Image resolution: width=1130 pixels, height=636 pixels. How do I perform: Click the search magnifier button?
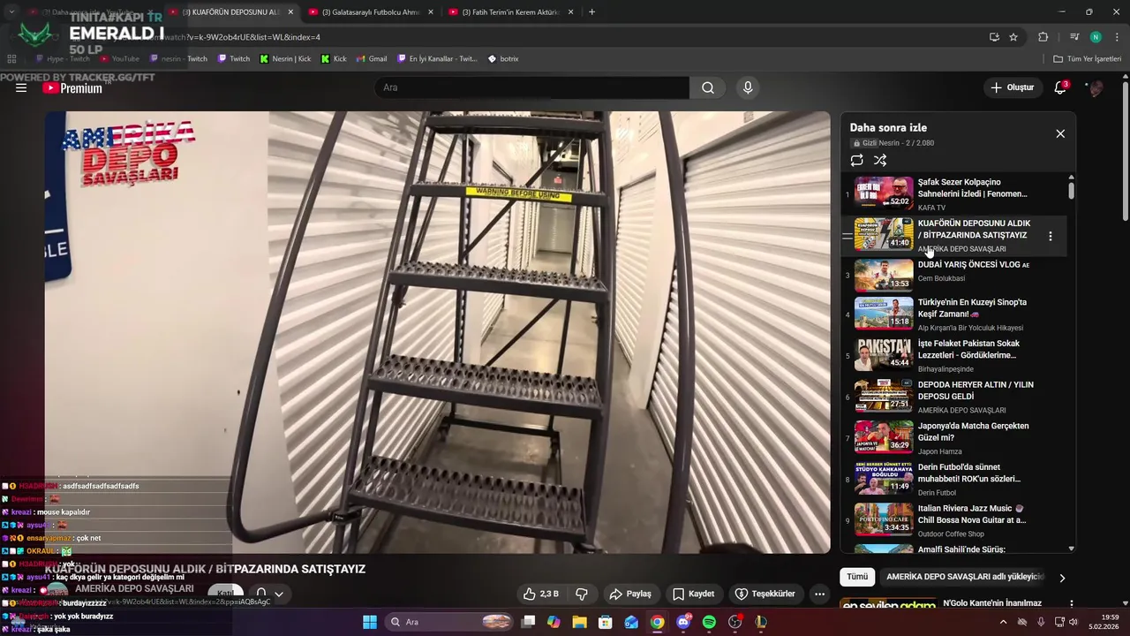(708, 87)
